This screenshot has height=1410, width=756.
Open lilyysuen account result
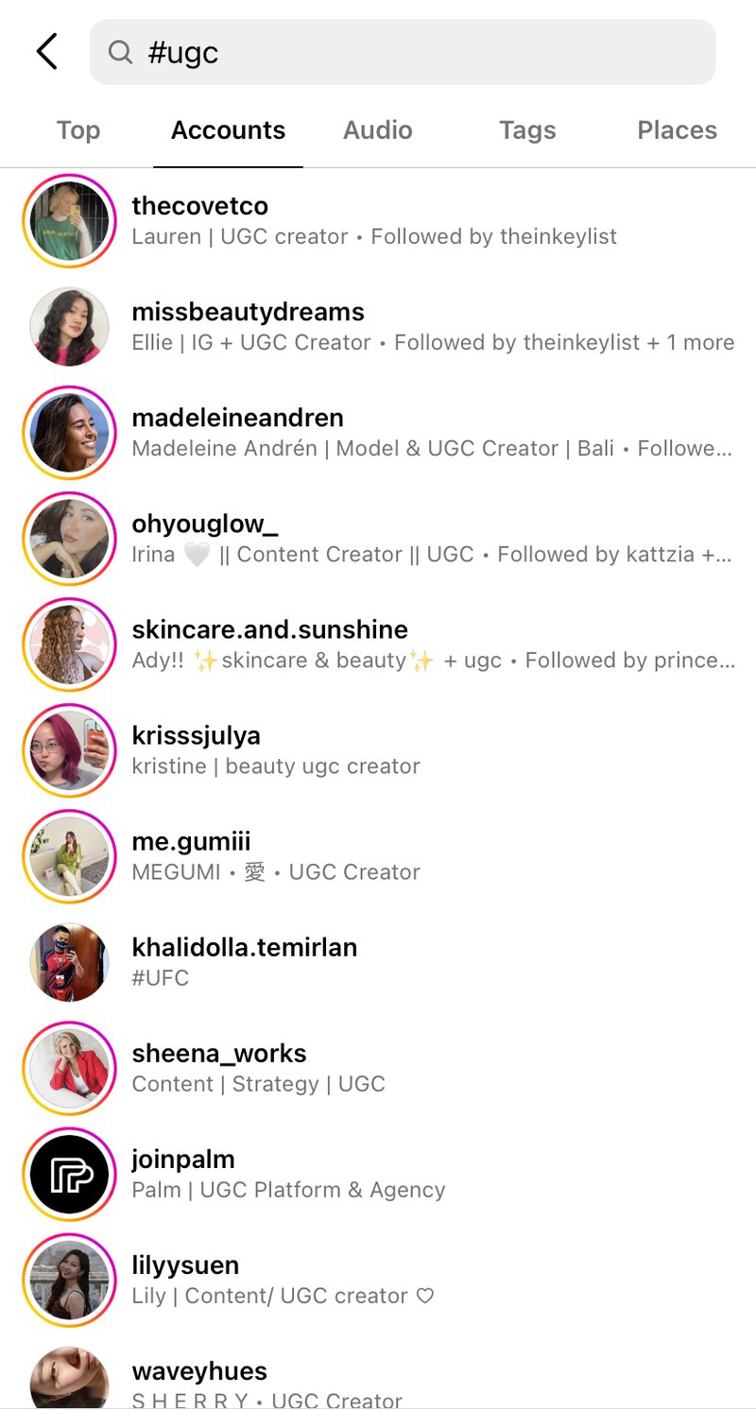[x=378, y=1280]
